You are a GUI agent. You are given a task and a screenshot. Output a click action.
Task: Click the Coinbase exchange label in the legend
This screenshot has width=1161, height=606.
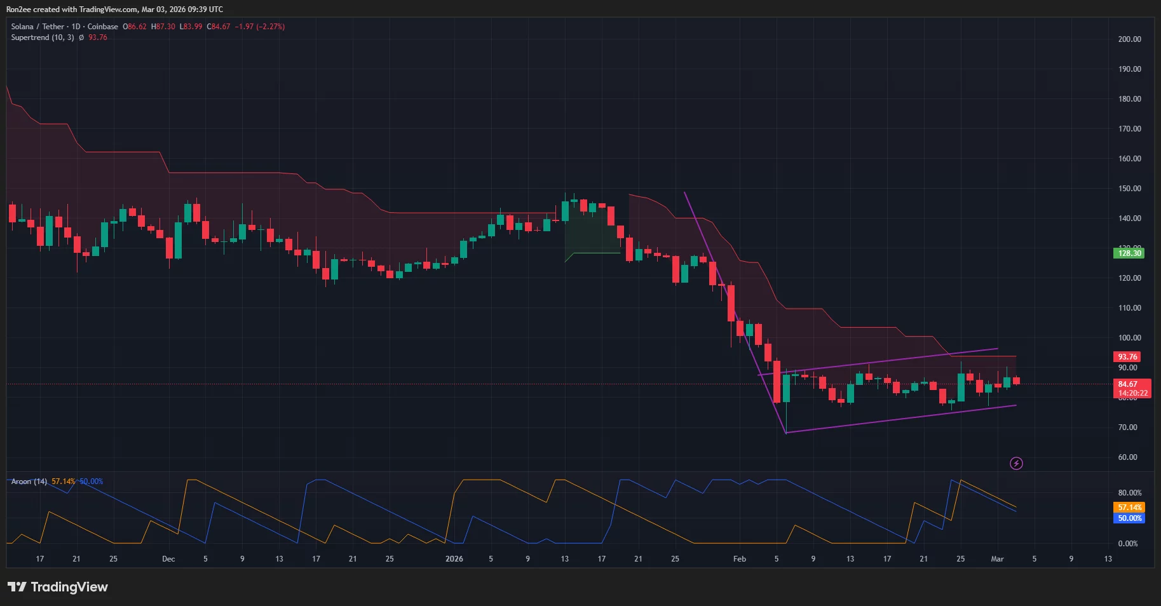(x=103, y=26)
